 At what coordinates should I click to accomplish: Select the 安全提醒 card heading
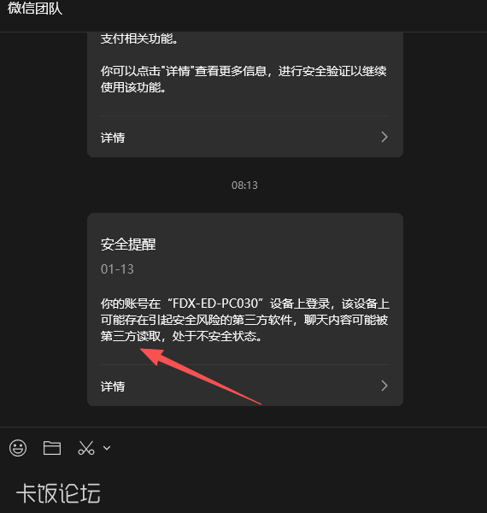pyautogui.click(x=128, y=245)
